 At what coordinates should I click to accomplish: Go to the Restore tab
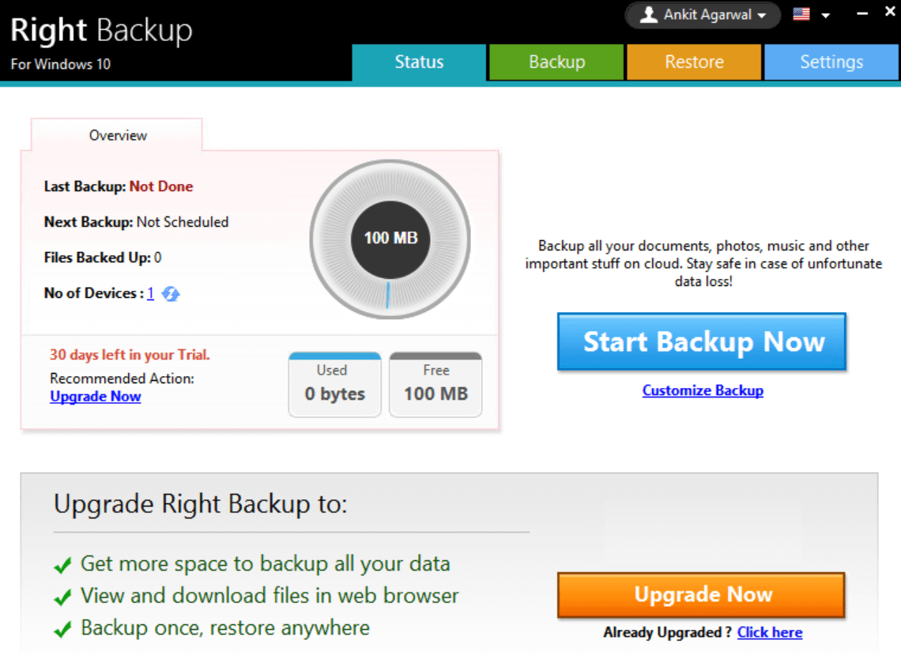click(x=694, y=62)
